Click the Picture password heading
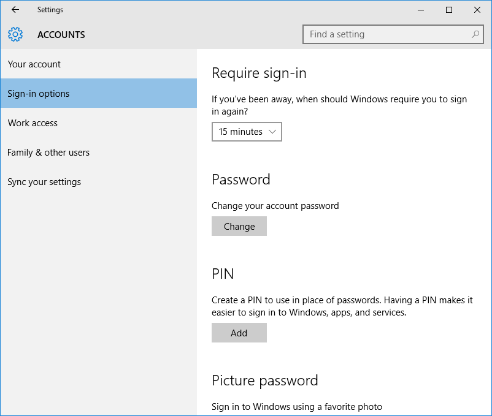492x416 pixels. click(x=265, y=381)
